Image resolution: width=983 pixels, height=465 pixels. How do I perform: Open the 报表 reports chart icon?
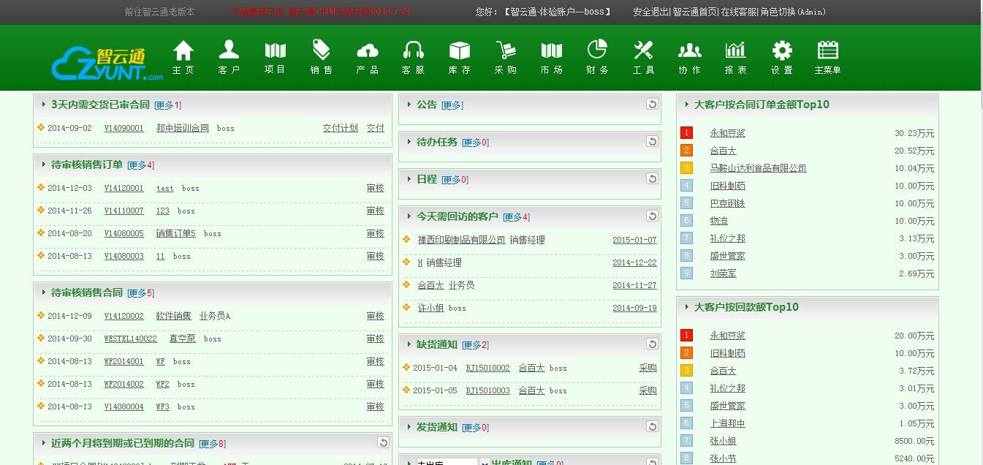point(736,57)
